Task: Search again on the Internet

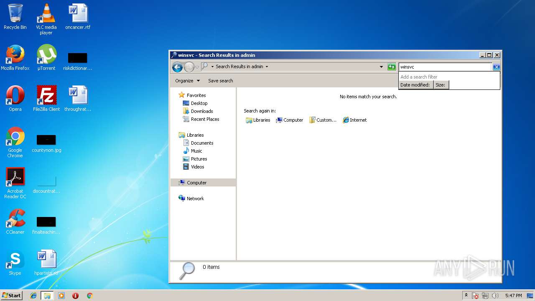Action: click(354, 120)
